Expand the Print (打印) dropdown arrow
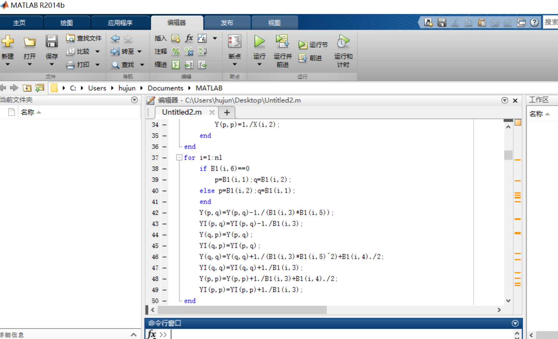 click(98, 65)
